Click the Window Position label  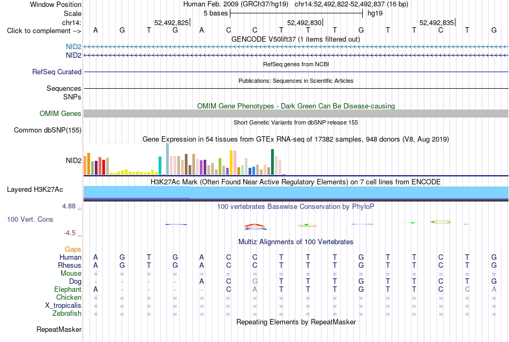(x=56, y=4)
